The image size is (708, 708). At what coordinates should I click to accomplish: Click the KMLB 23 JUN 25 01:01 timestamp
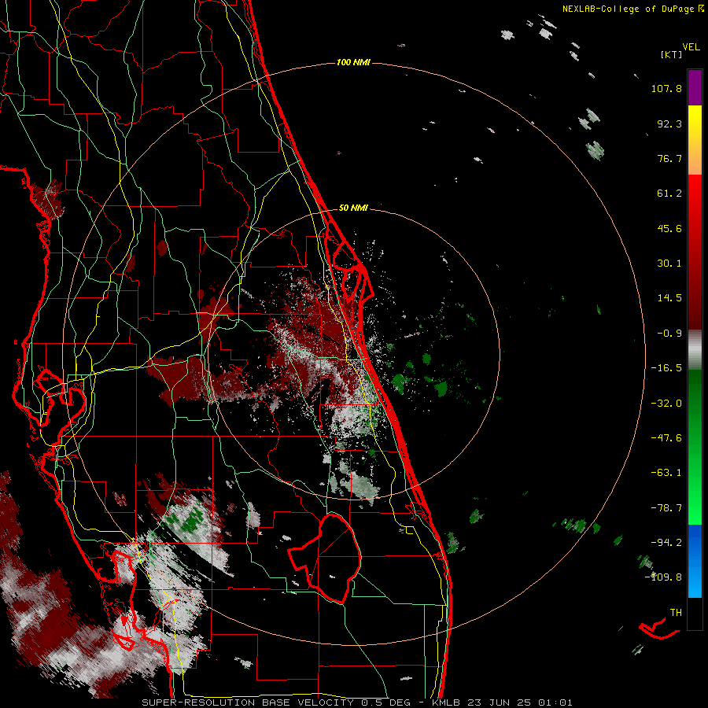pyautogui.click(x=503, y=702)
